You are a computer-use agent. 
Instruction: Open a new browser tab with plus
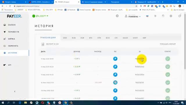coord(162,2)
